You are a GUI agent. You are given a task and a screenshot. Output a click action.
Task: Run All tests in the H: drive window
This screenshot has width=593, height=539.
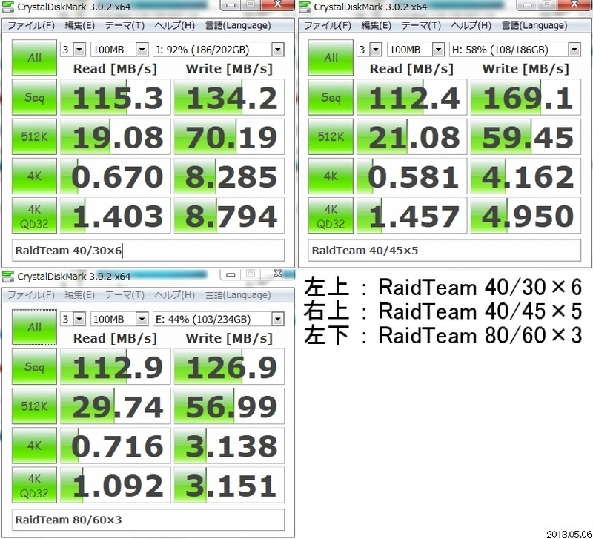331,58
